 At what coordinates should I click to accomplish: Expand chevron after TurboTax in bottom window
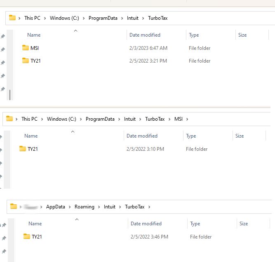click(149, 207)
